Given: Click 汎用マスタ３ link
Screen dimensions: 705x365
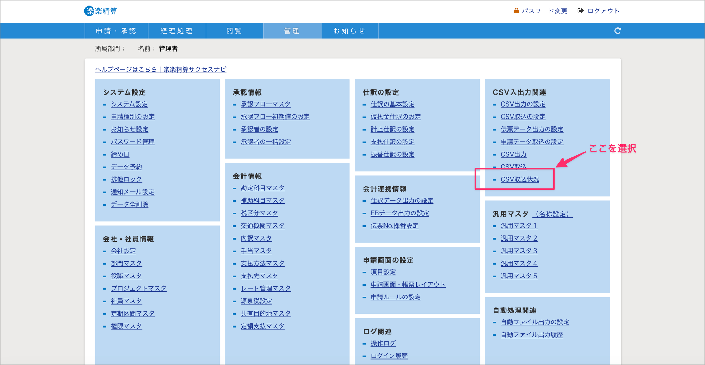Looking at the screenshot, I should pyautogui.click(x=519, y=251).
